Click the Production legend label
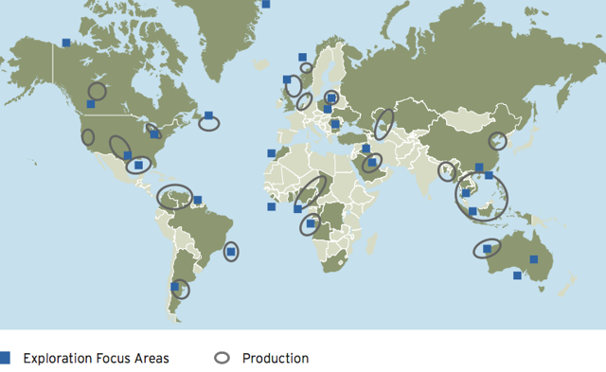 pos(276,358)
